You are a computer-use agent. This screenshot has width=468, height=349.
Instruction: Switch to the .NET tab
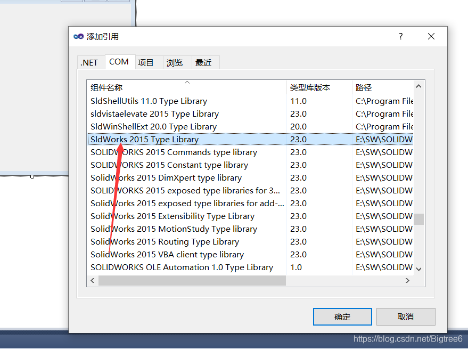91,62
